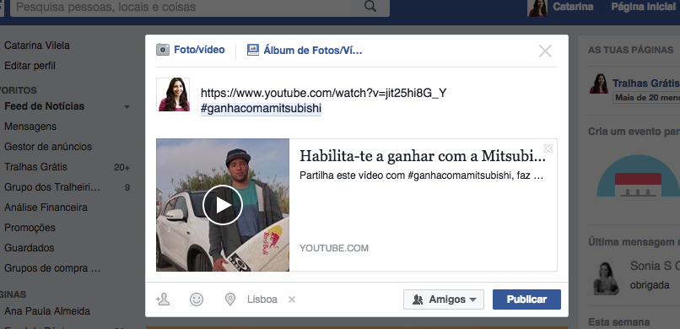
Task: Remove the Lisboa location tag
Action: coord(292,299)
